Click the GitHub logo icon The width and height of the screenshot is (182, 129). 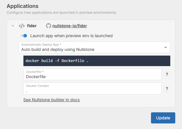pyautogui.click(x=49, y=26)
